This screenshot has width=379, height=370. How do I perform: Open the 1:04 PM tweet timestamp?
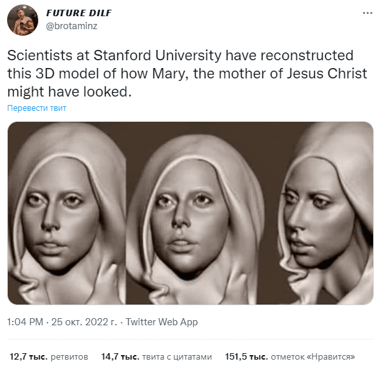click(25, 322)
